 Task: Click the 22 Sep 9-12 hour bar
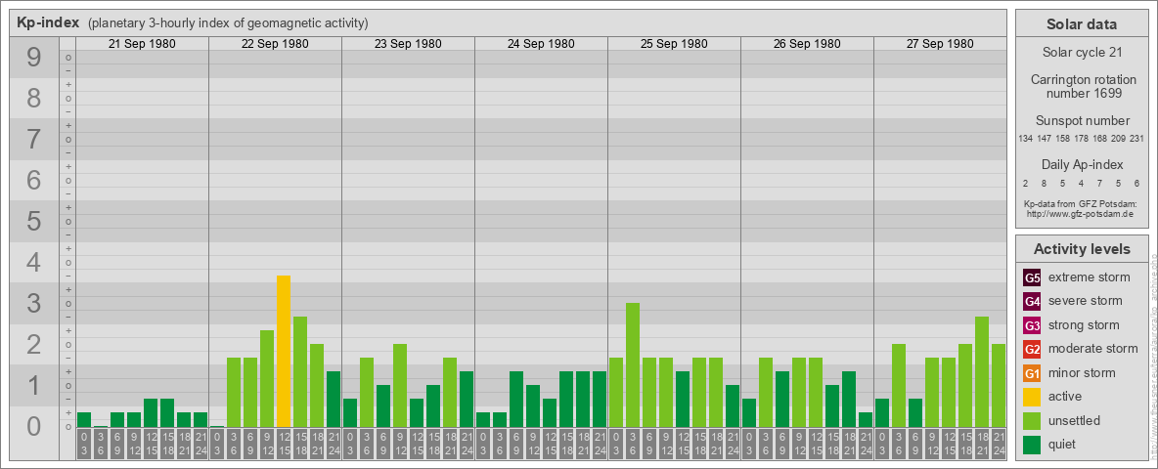point(267,379)
